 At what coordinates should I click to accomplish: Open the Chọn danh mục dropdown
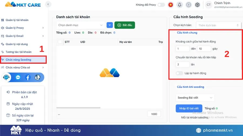pos(80,25)
